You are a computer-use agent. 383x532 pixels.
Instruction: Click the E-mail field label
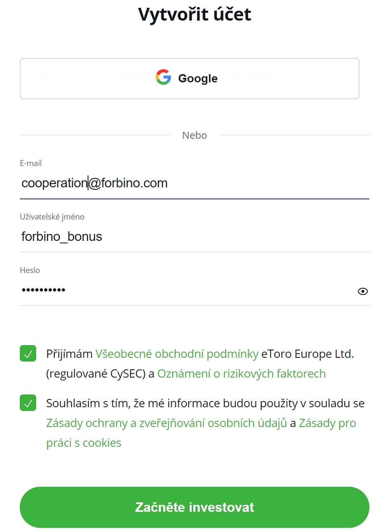click(x=31, y=163)
